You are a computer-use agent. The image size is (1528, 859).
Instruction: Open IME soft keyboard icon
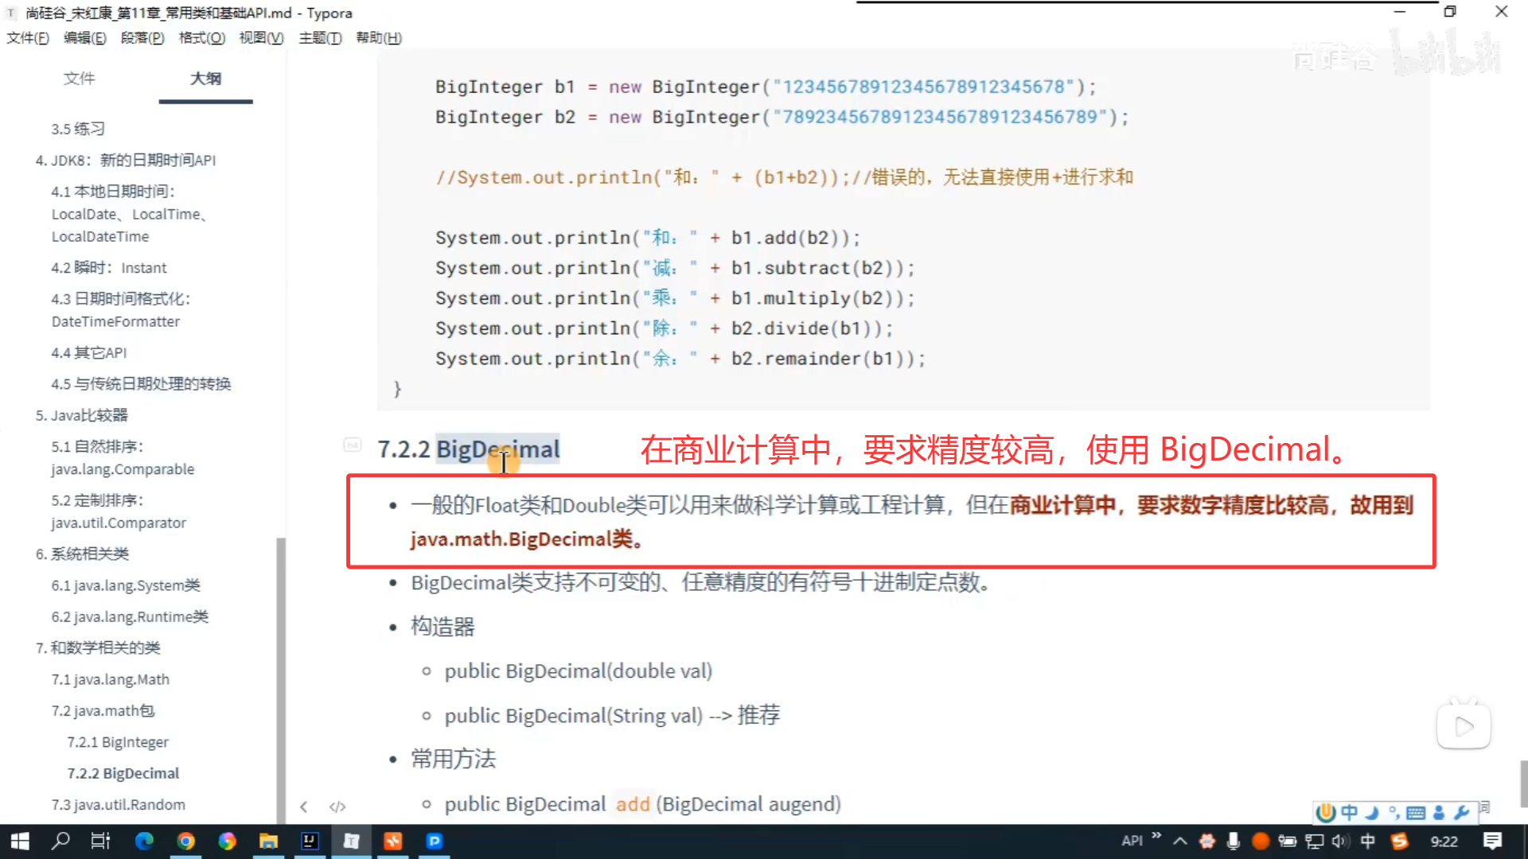[x=1416, y=812]
